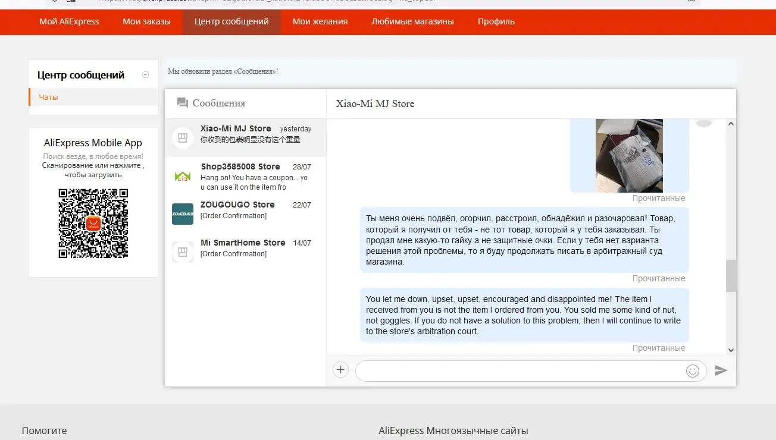Click the Chinese message preview under Xiao-Mi
The height and width of the screenshot is (440, 776).
tap(251, 140)
